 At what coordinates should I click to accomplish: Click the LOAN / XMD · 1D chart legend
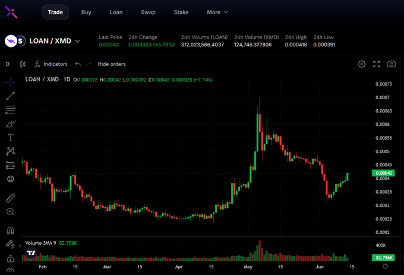coord(48,80)
